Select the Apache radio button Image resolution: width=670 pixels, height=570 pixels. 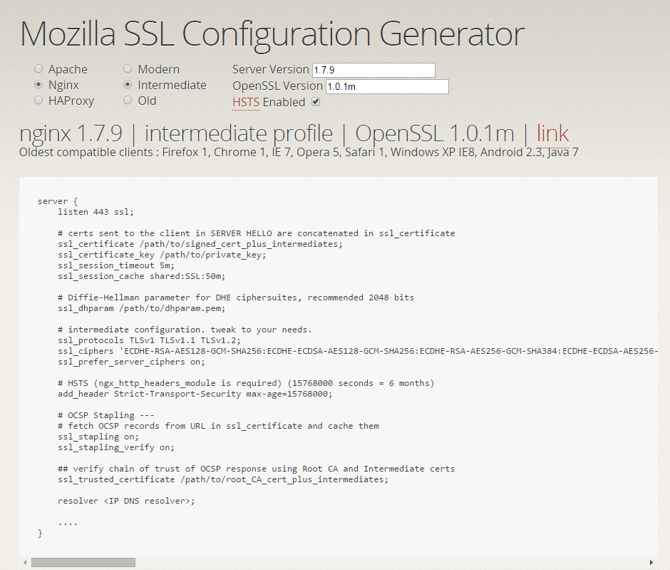tap(38, 68)
